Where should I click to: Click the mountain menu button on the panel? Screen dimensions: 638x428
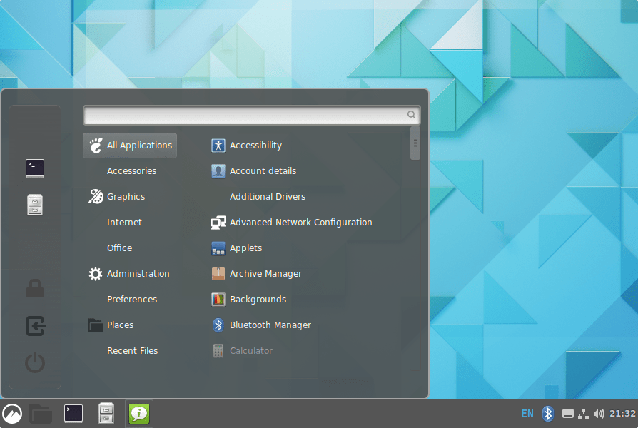click(x=12, y=414)
